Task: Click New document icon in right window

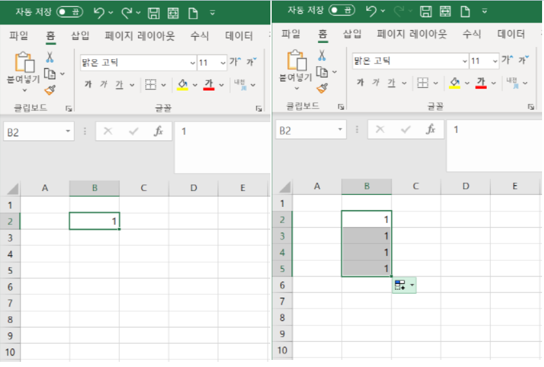Action: (x=465, y=12)
